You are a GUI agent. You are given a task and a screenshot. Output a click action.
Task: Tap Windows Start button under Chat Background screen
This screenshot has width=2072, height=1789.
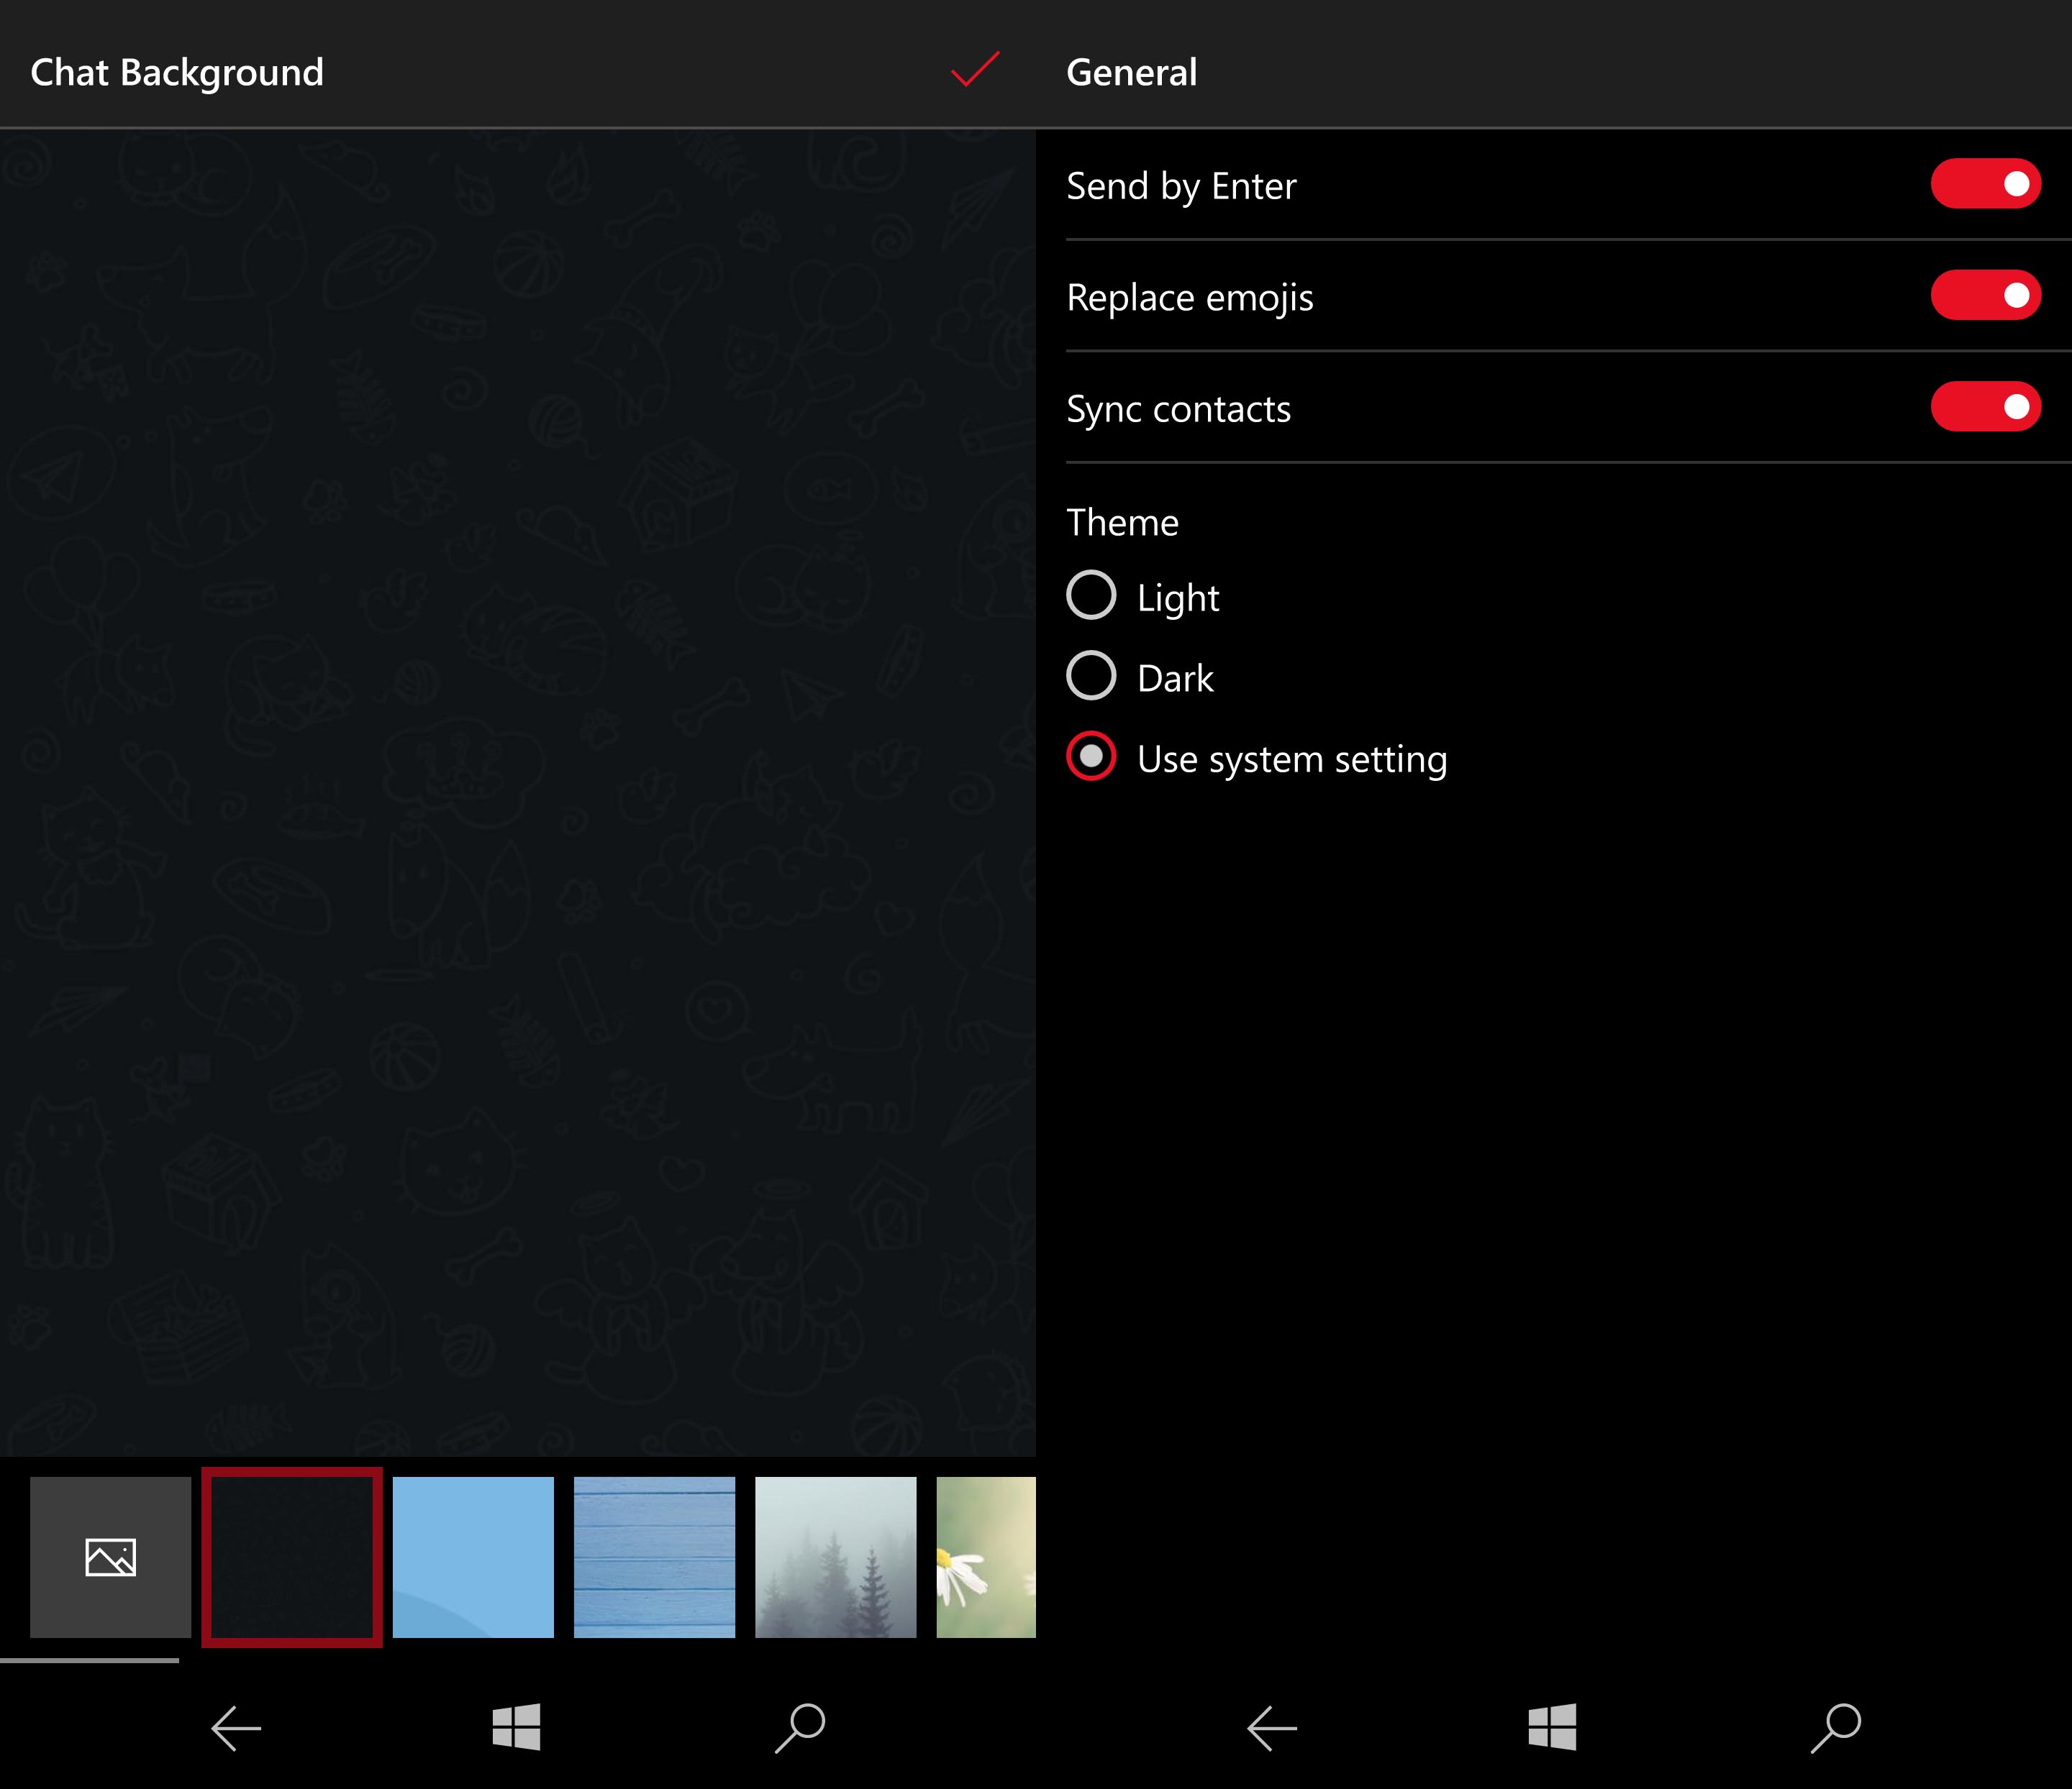coord(516,1727)
